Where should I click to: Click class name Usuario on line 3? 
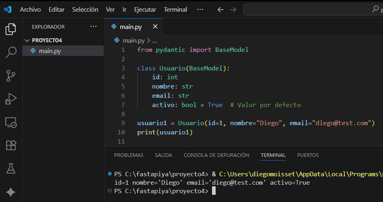coord(173,68)
